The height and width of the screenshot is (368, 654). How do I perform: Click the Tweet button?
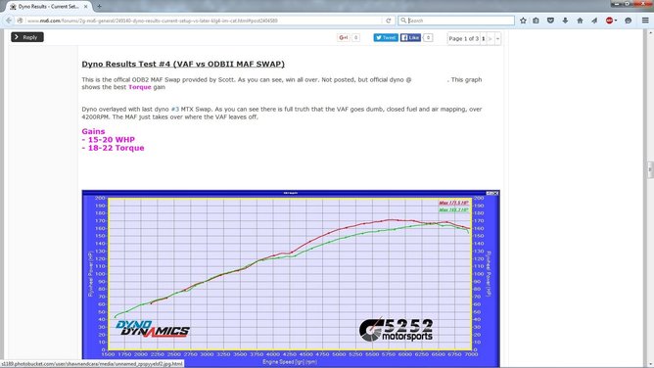point(386,37)
